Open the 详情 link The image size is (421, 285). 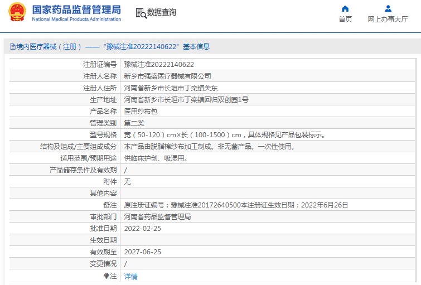pos(130,276)
